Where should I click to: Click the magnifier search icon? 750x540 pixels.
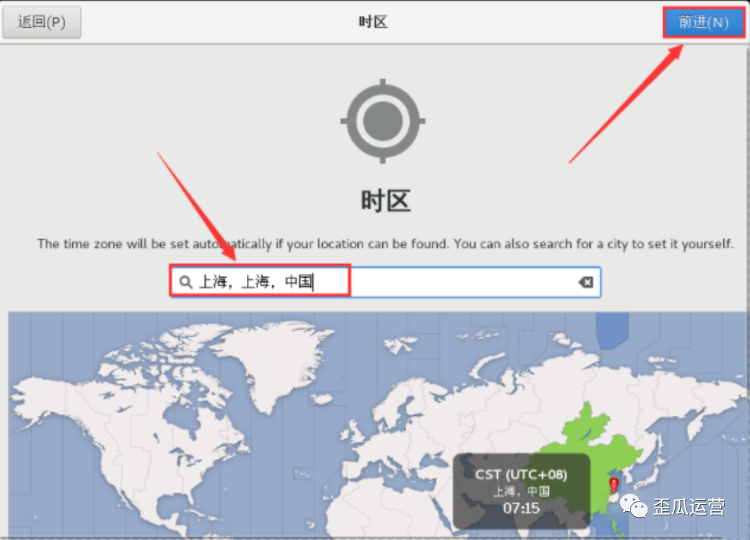point(185,282)
